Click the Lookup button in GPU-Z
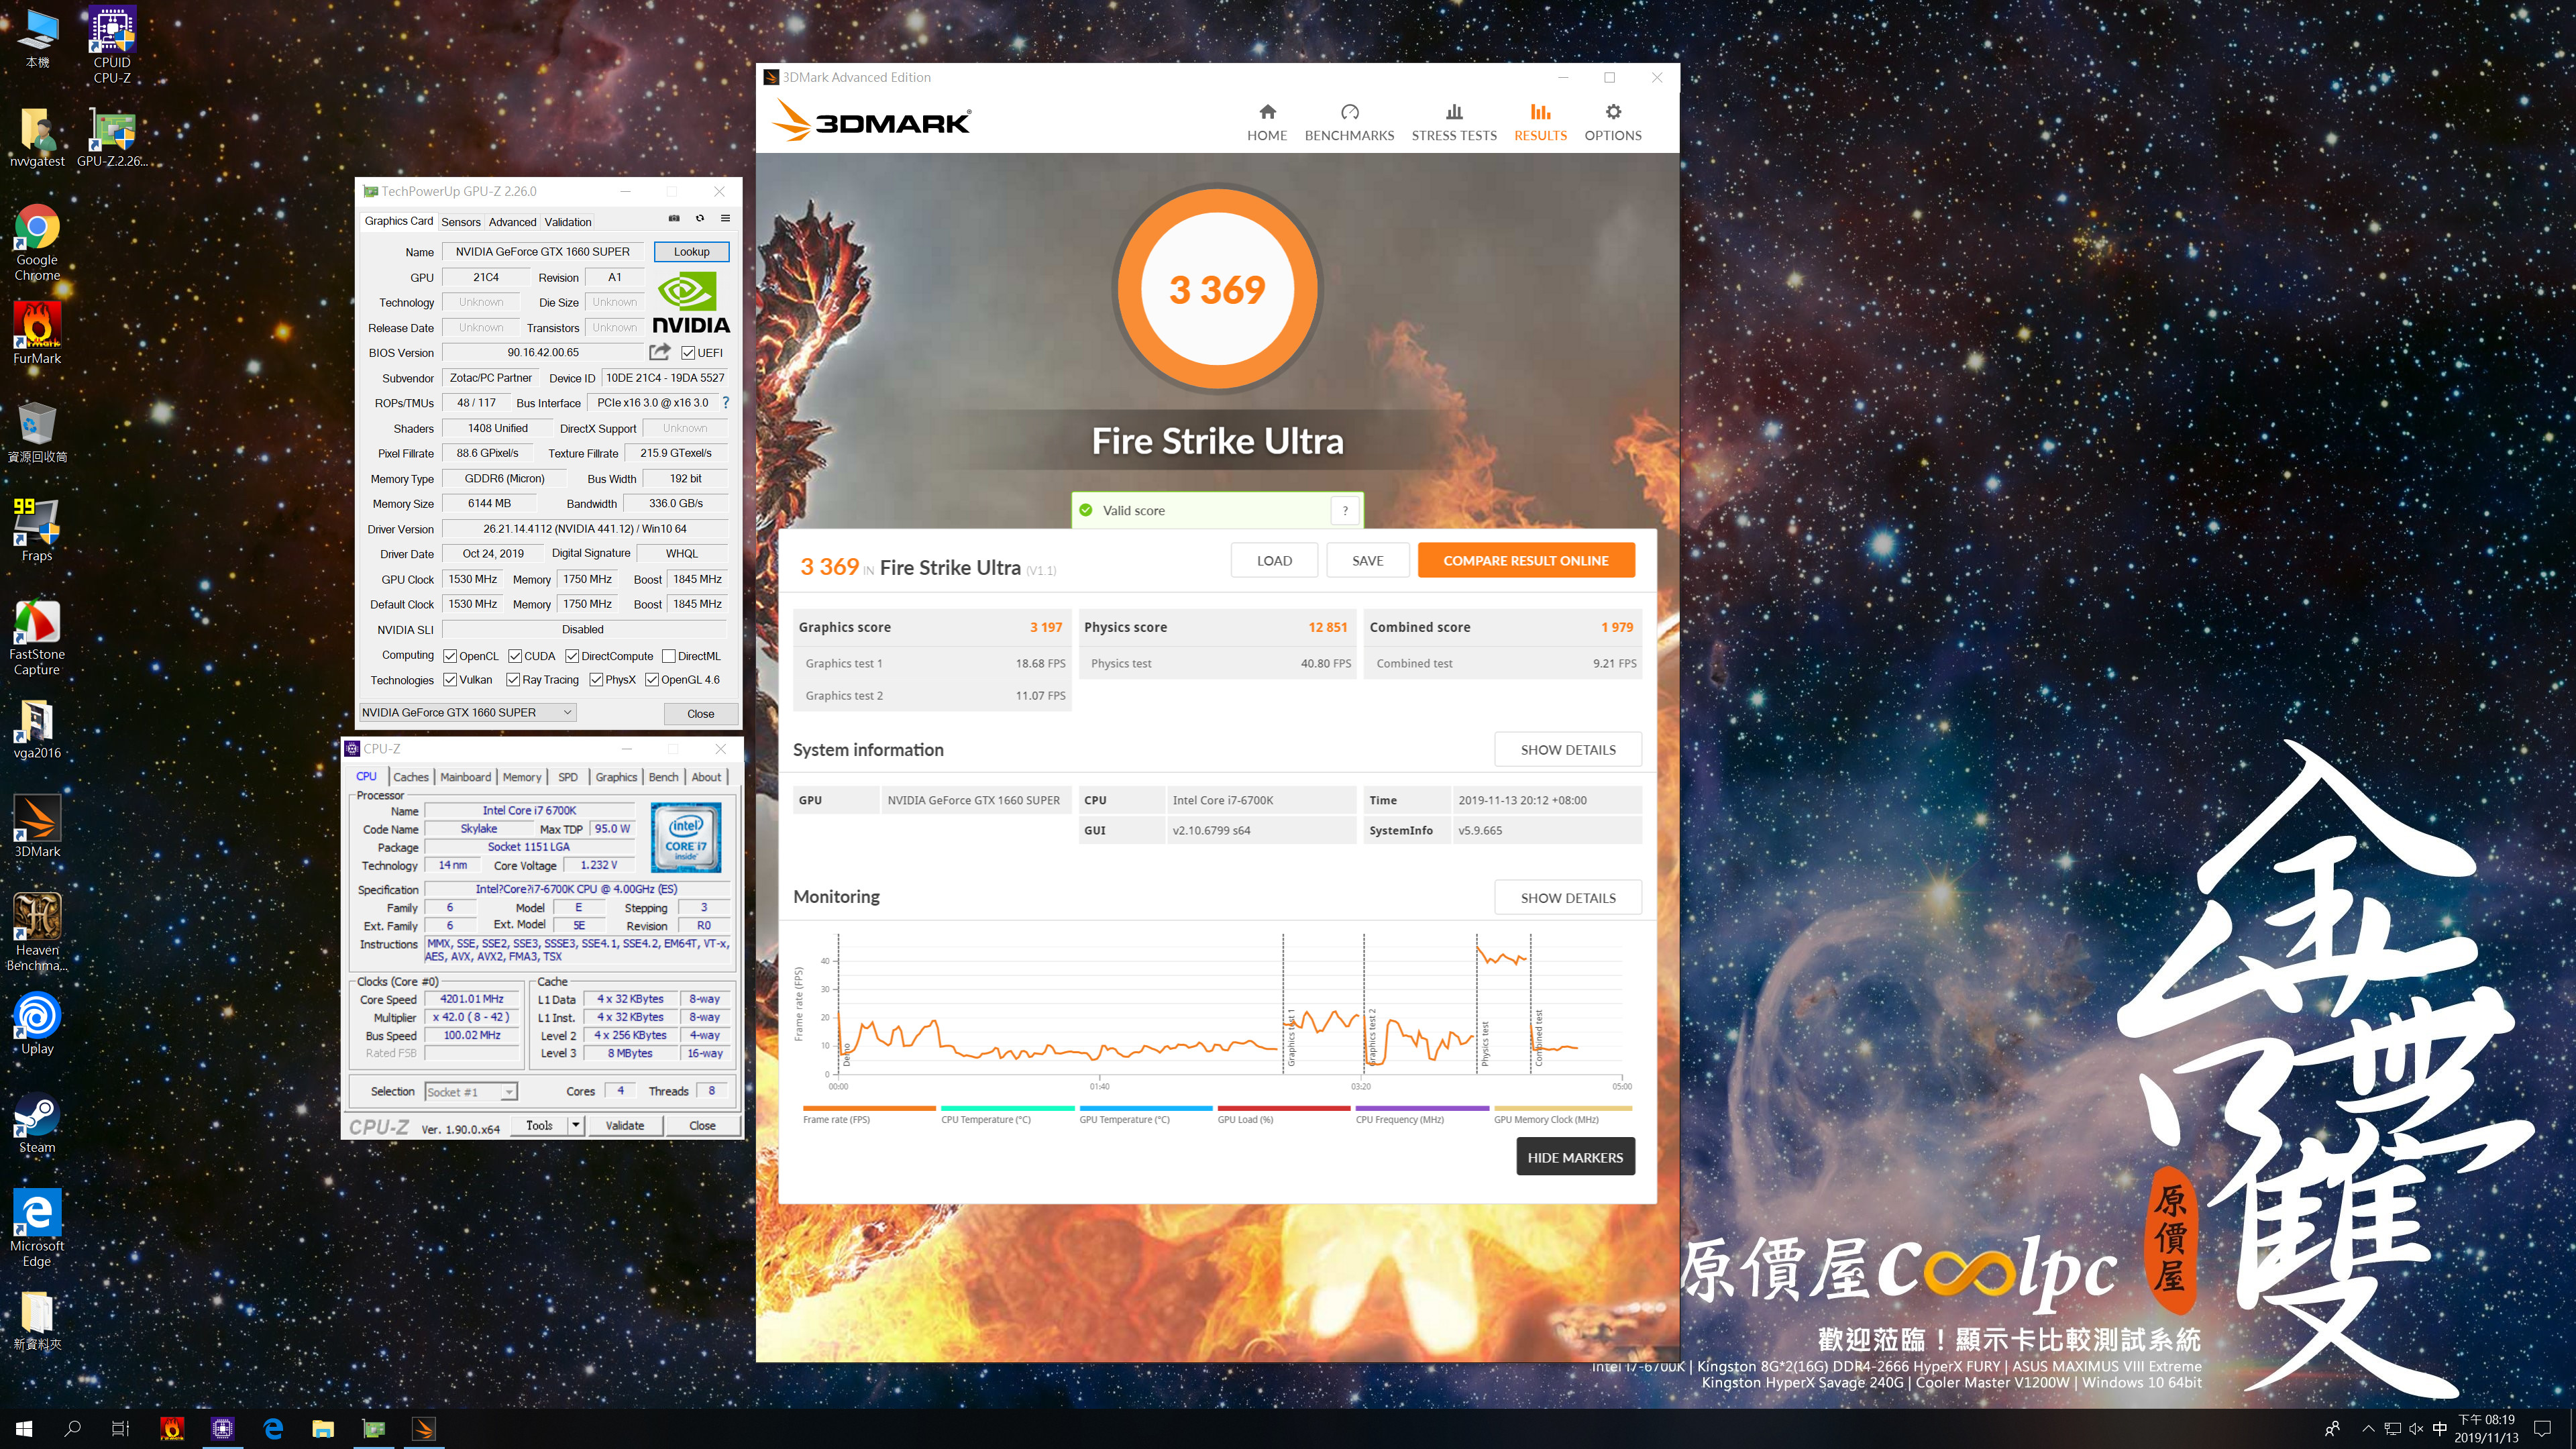Image resolution: width=2576 pixels, height=1449 pixels. coord(691,252)
